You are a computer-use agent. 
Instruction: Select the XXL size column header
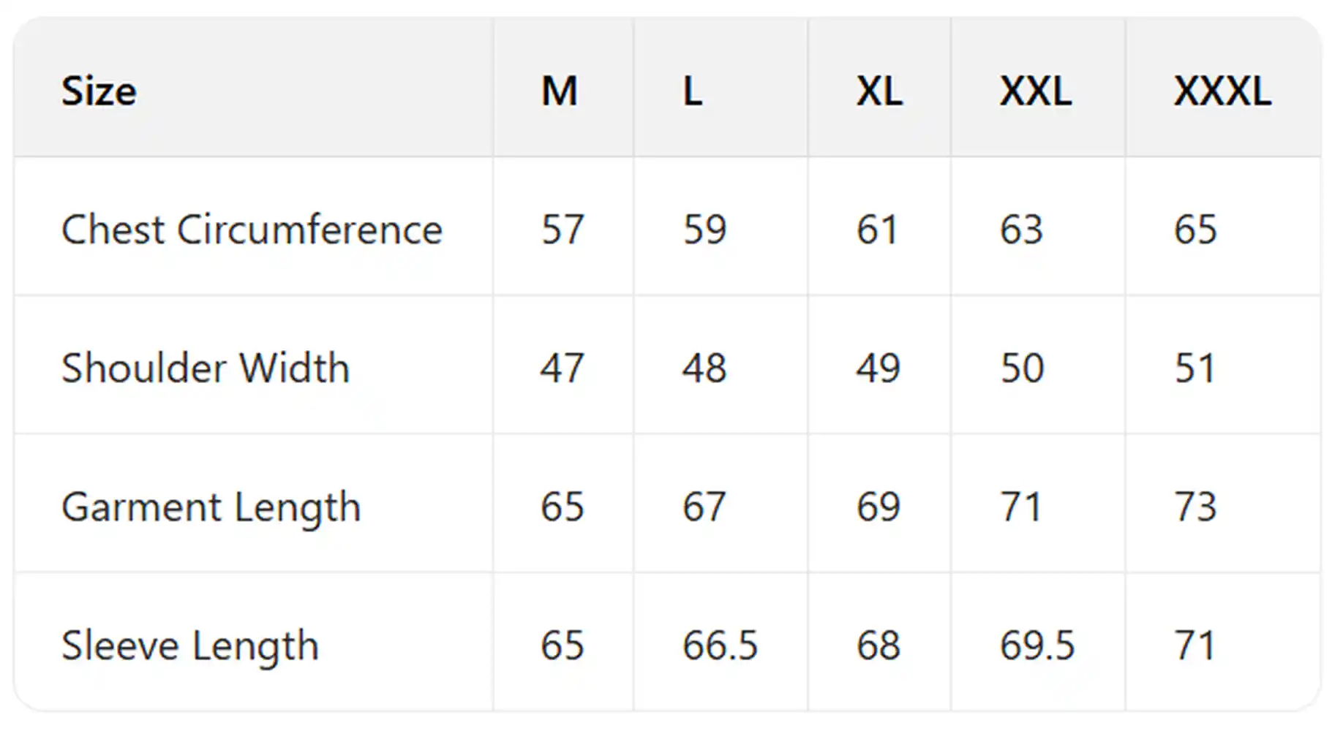(x=1036, y=91)
